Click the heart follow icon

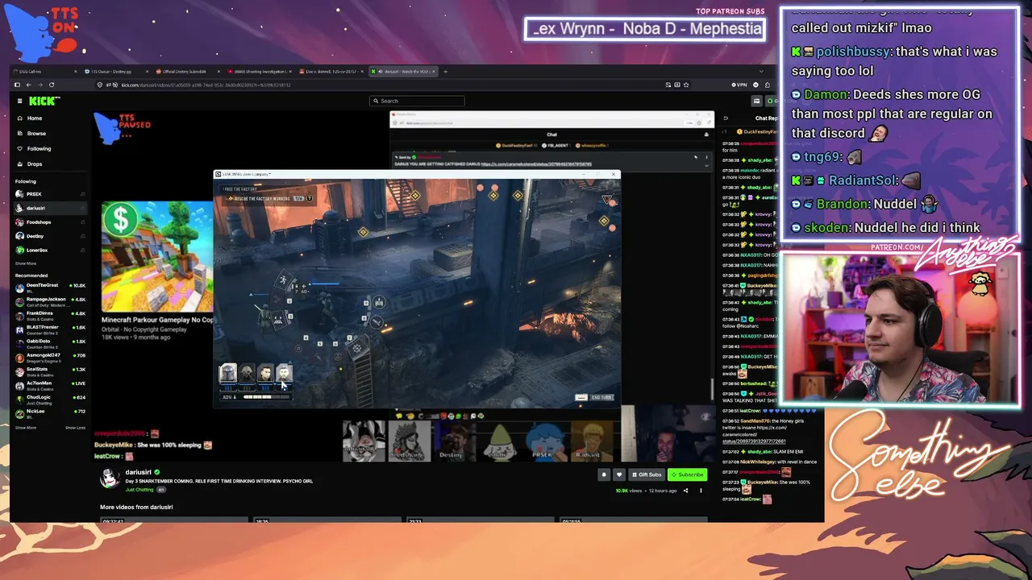(x=619, y=474)
